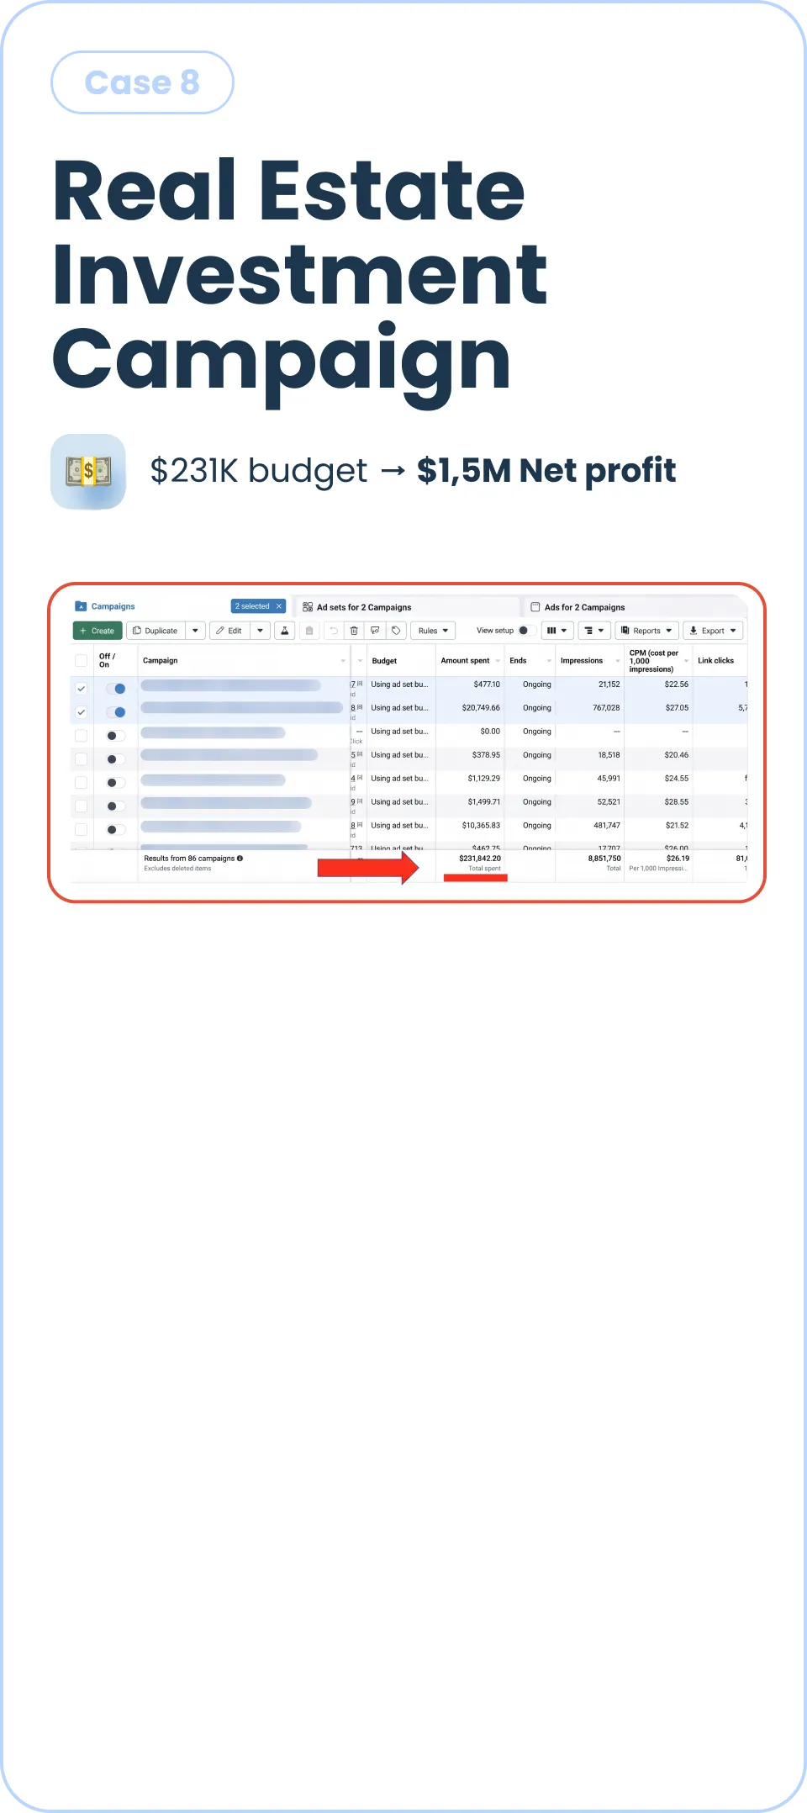Check the $10,365.83 campaign row checkbox

82,830
